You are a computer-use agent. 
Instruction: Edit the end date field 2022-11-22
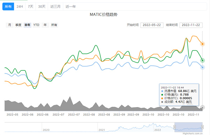(191, 25)
